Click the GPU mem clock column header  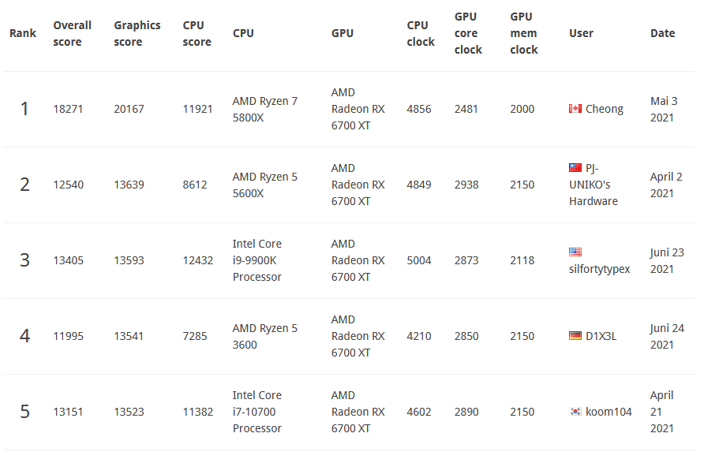click(x=524, y=33)
